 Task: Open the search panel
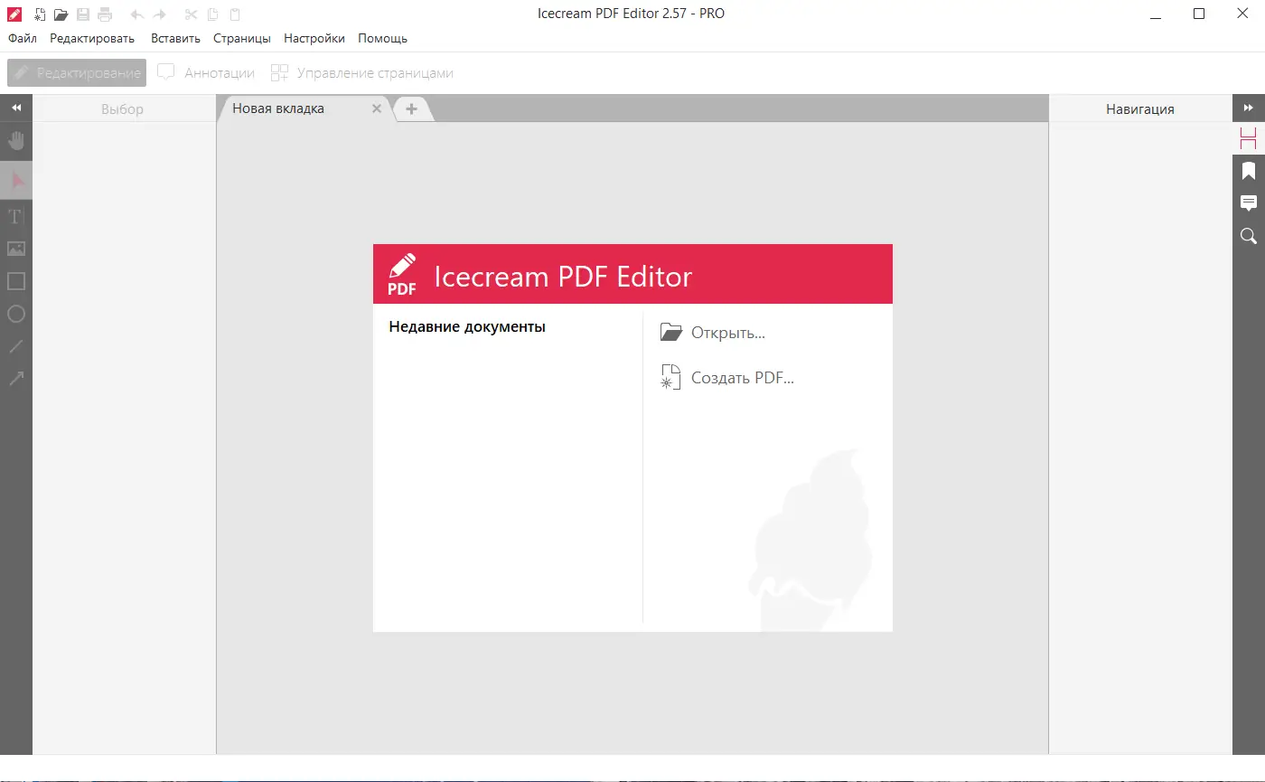[1249, 236]
